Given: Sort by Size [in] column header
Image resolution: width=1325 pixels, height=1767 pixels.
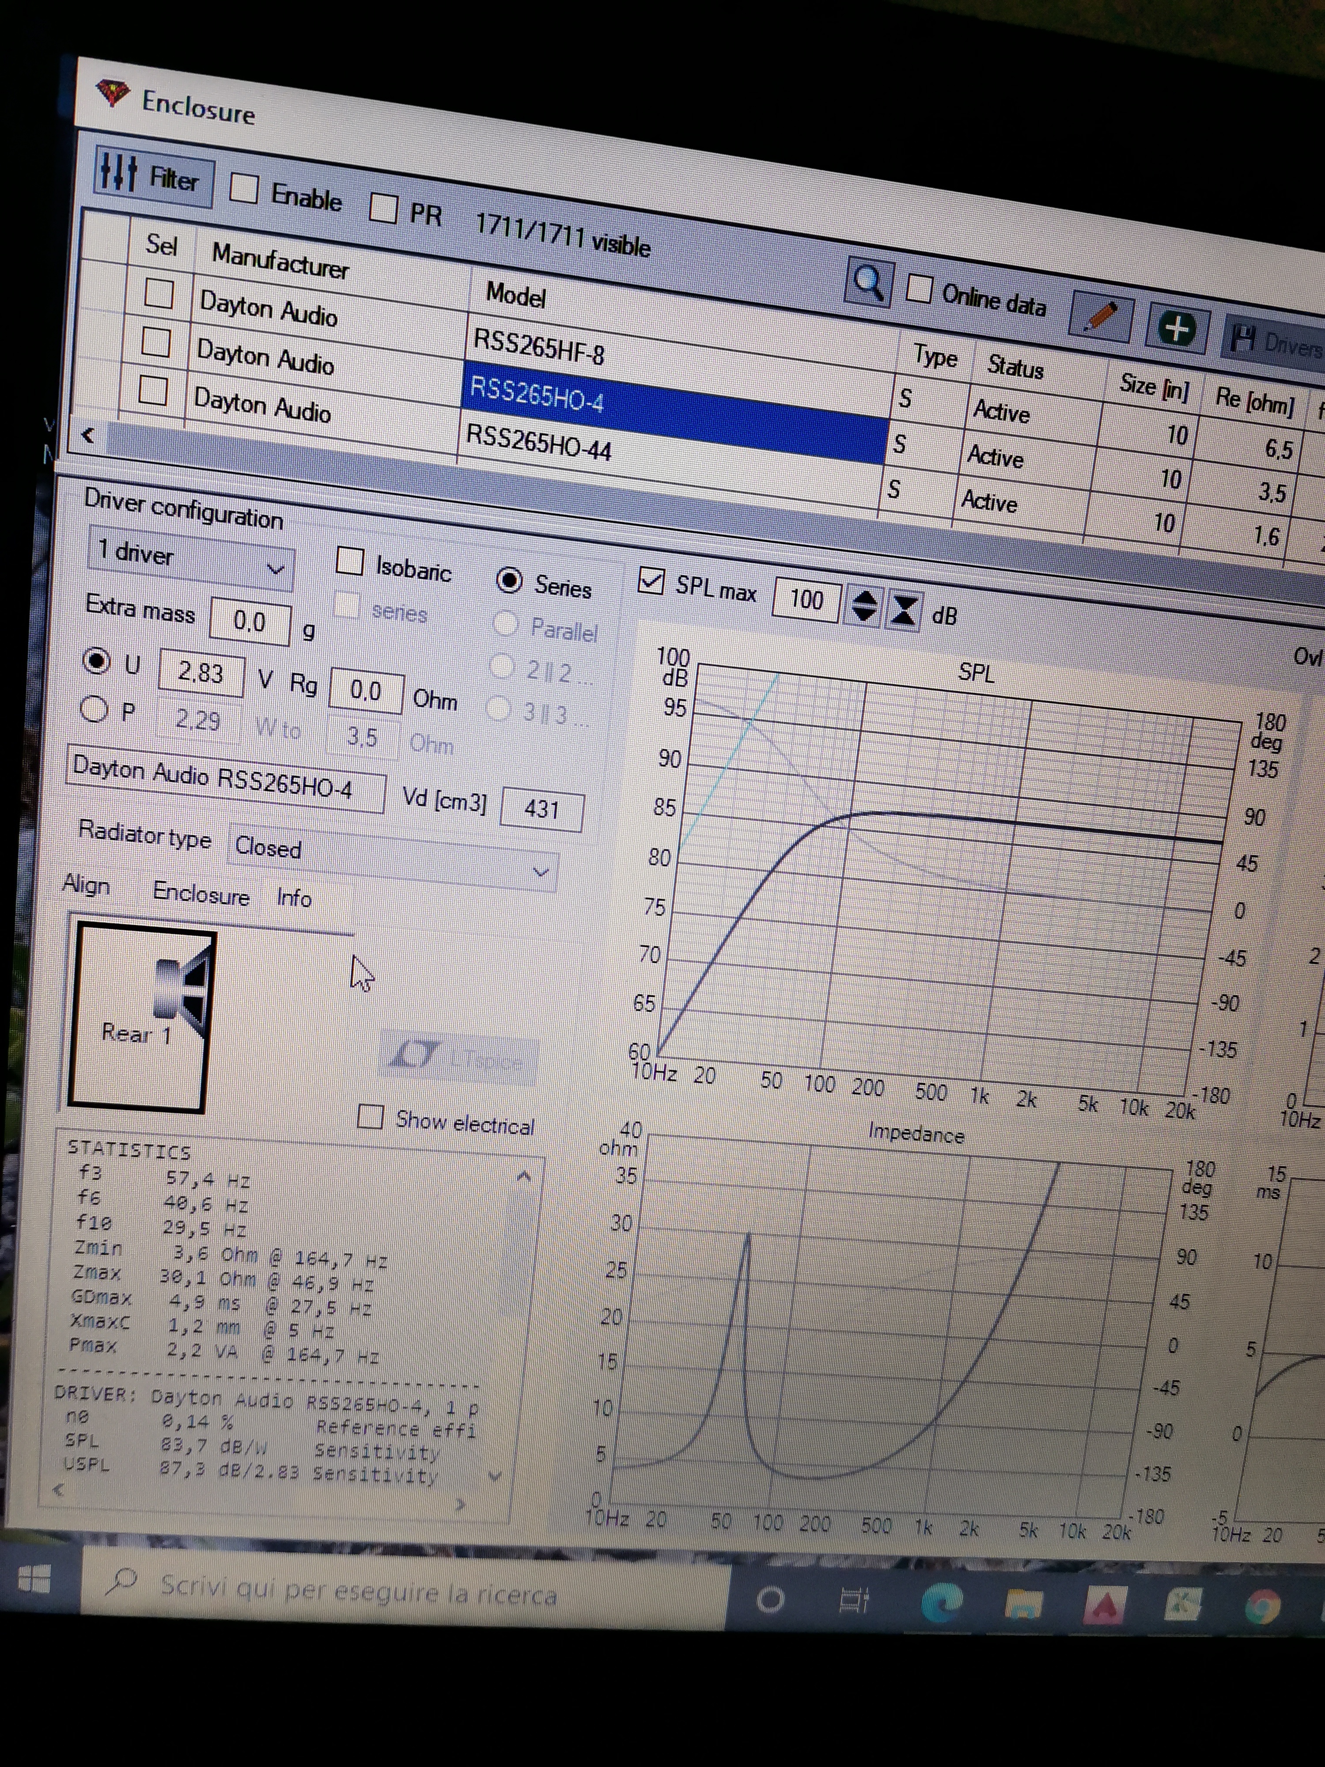Looking at the screenshot, I should [x=1154, y=387].
